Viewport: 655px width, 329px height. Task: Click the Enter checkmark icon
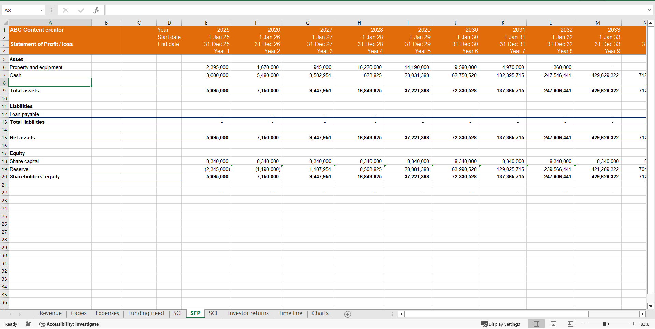[81, 10]
